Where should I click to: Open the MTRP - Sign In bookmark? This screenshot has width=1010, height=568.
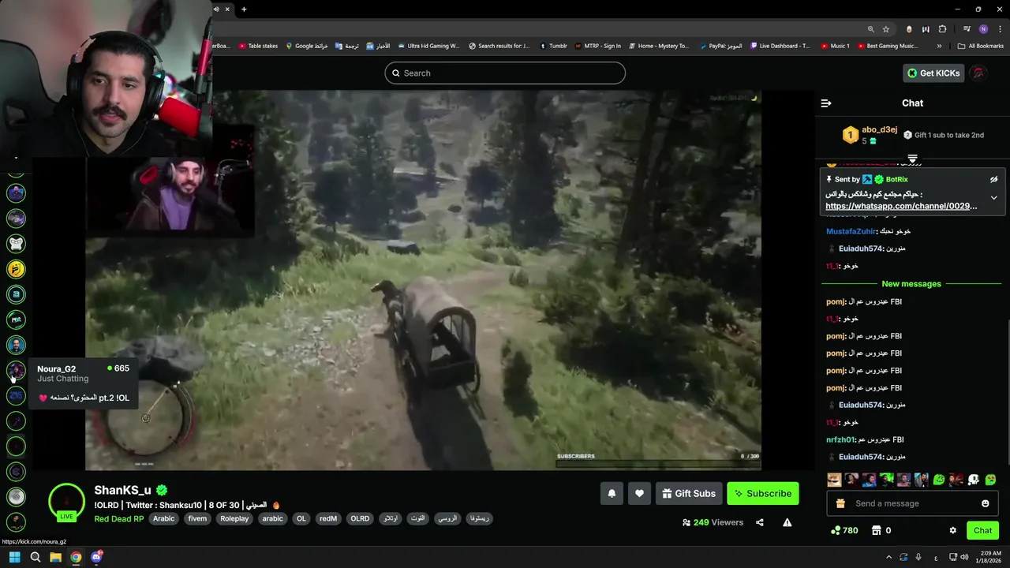pyautogui.click(x=598, y=46)
